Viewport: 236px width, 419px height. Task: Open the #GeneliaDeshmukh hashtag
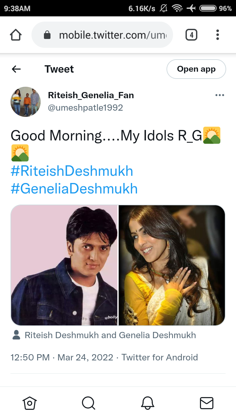pos(74,189)
